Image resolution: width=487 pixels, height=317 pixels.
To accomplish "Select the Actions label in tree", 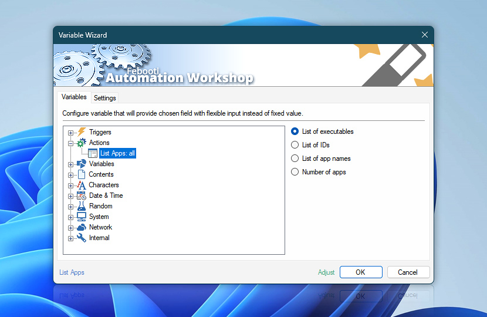I will click(x=99, y=143).
